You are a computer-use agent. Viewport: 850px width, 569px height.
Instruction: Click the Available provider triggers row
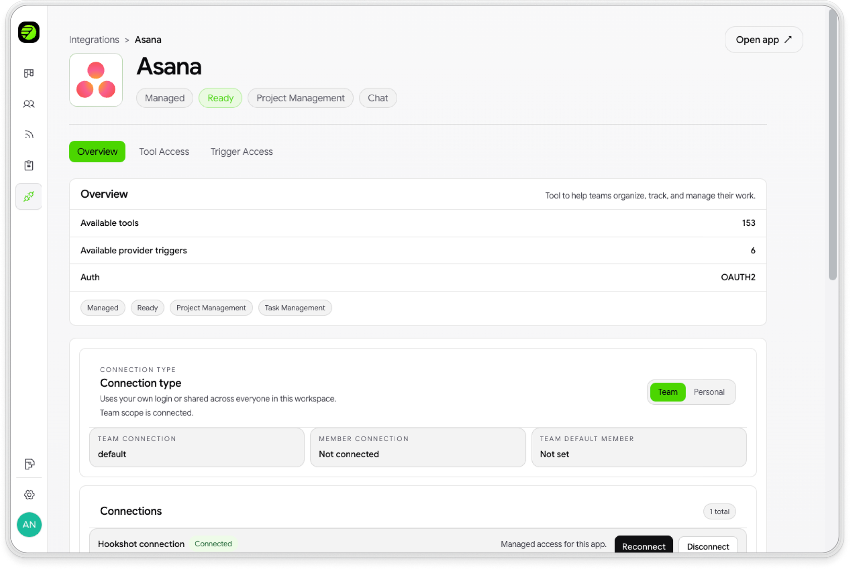(418, 250)
